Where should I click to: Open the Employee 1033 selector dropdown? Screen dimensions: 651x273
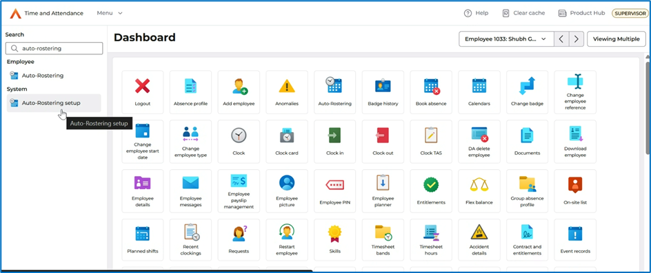tap(506, 39)
